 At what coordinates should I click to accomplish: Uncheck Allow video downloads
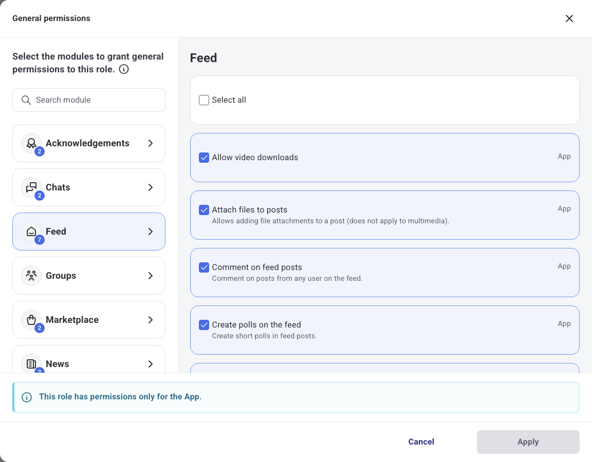pos(204,158)
